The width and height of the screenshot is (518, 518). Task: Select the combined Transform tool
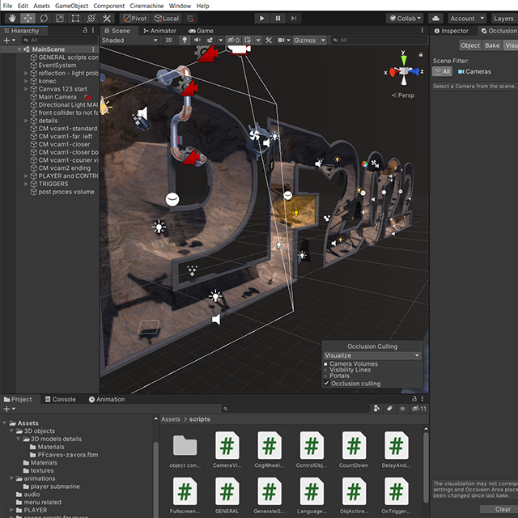tap(91, 19)
